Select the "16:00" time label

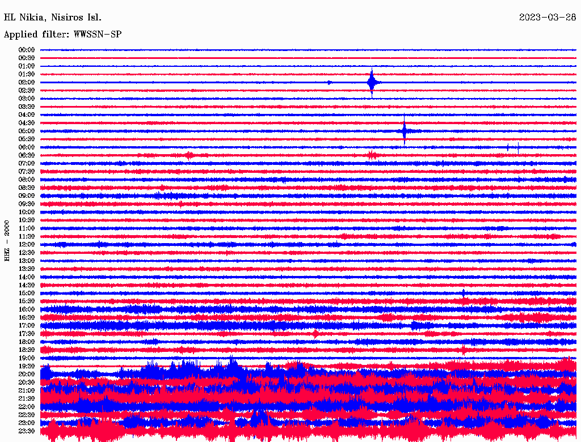point(26,309)
